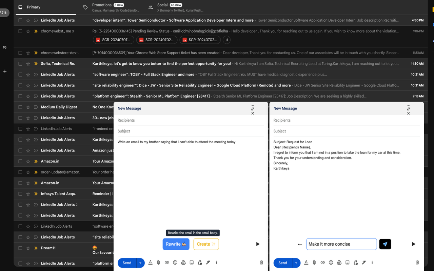
Task: Insert emoji in the left compose window
Action: coord(175,263)
